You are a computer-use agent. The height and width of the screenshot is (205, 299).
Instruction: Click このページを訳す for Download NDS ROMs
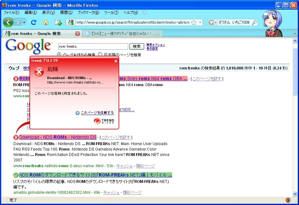(x=116, y=137)
